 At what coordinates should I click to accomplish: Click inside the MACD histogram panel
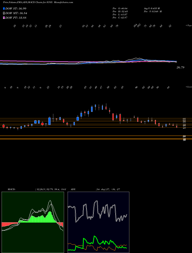(33, 222)
